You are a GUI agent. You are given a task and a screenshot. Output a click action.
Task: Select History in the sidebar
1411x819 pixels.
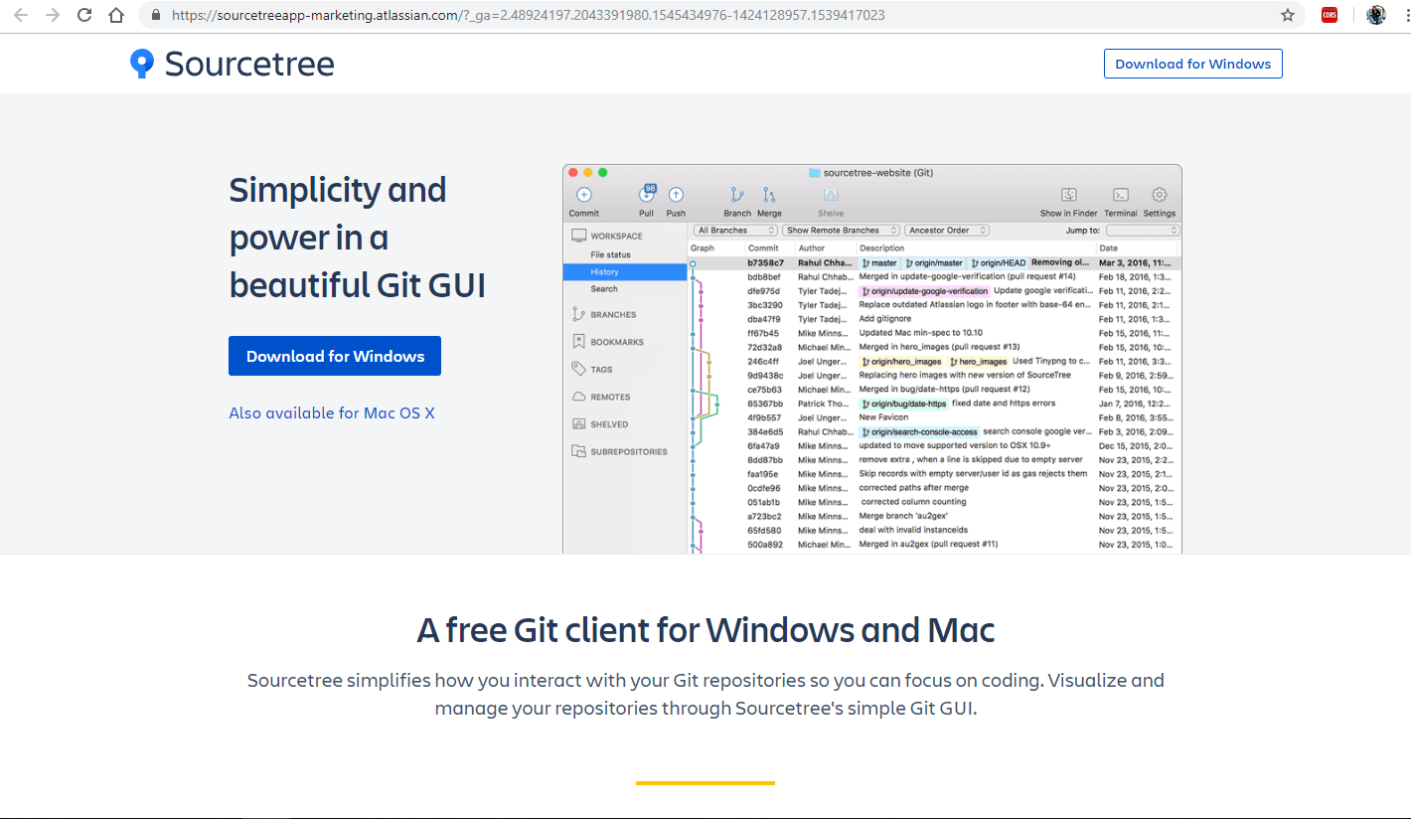(x=625, y=271)
